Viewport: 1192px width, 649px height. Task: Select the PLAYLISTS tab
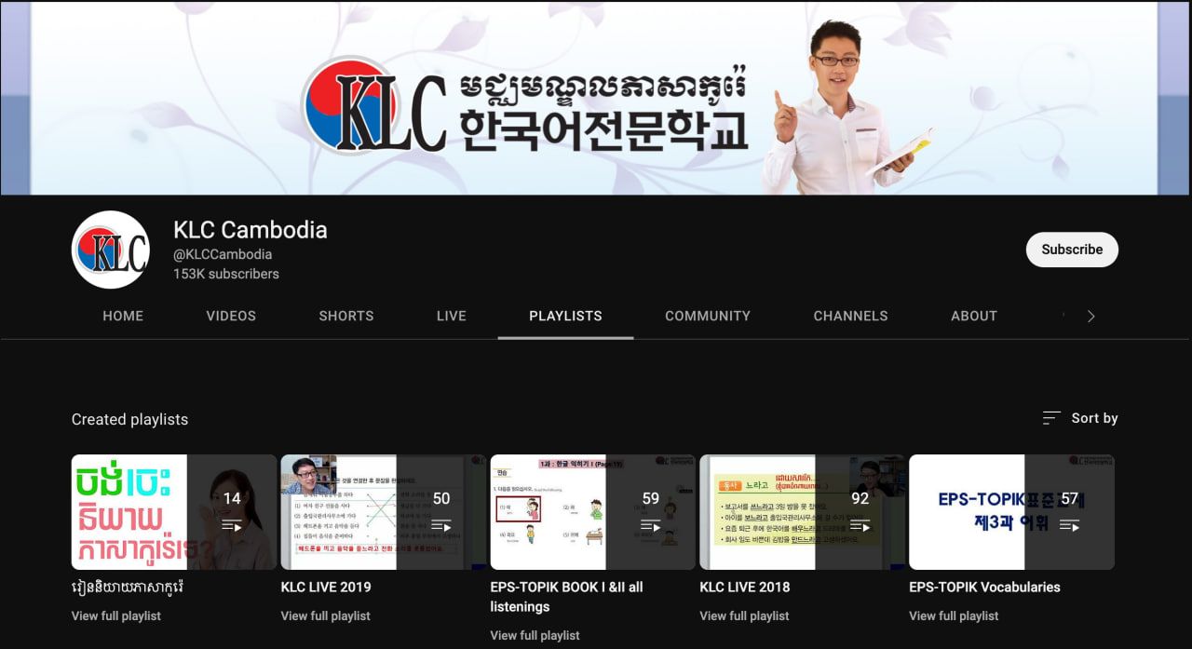click(x=565, y=316)
